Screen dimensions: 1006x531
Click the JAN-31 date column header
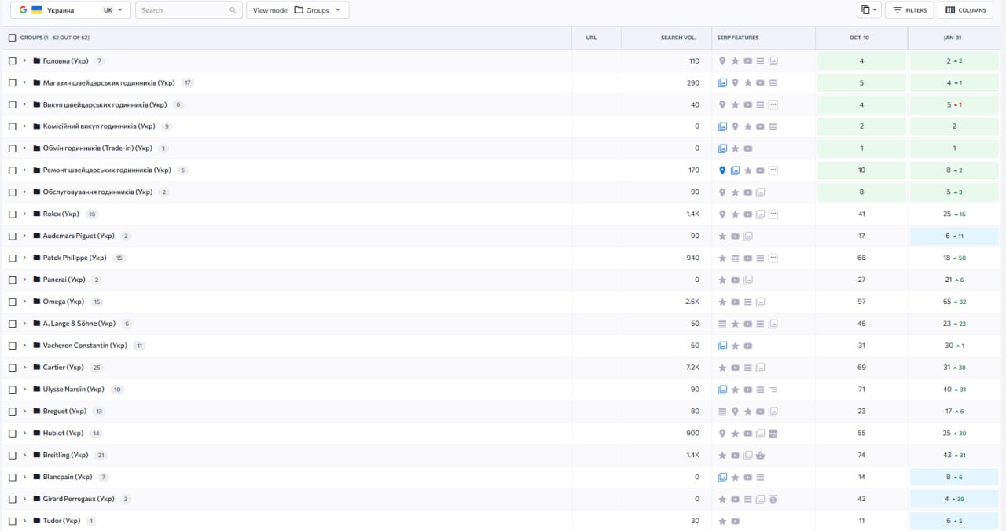[x=954, y=38]
